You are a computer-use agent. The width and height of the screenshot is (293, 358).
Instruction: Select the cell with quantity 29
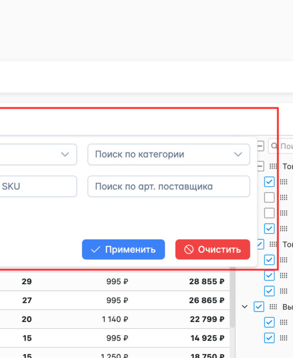(27, 281)
